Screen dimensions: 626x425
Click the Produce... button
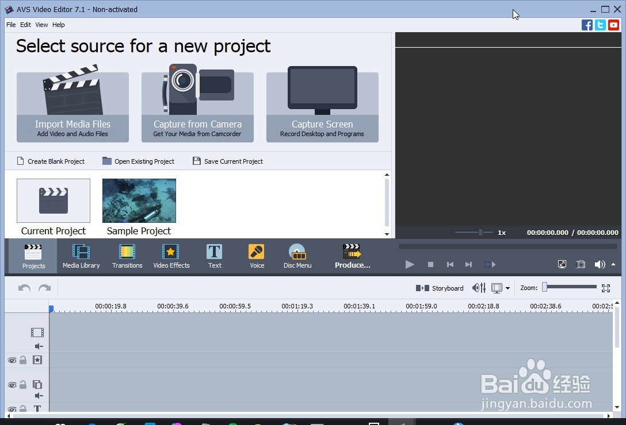353,256
